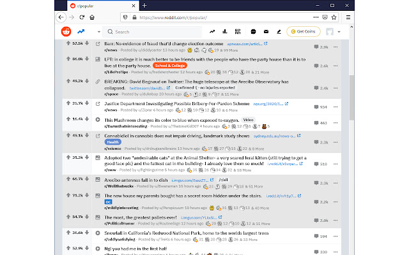This screenshot has height=255, width=409.
Task: Open the All bar chart icon
Action: 225,31
